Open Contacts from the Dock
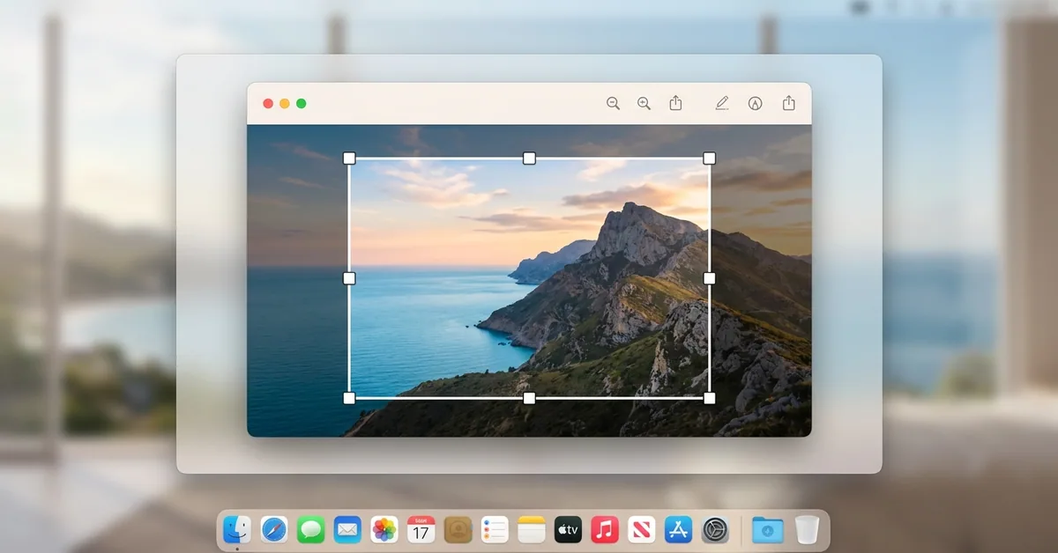Image resolution: width=1058 pixels, height=553 pixels. (x=458, y=529)
